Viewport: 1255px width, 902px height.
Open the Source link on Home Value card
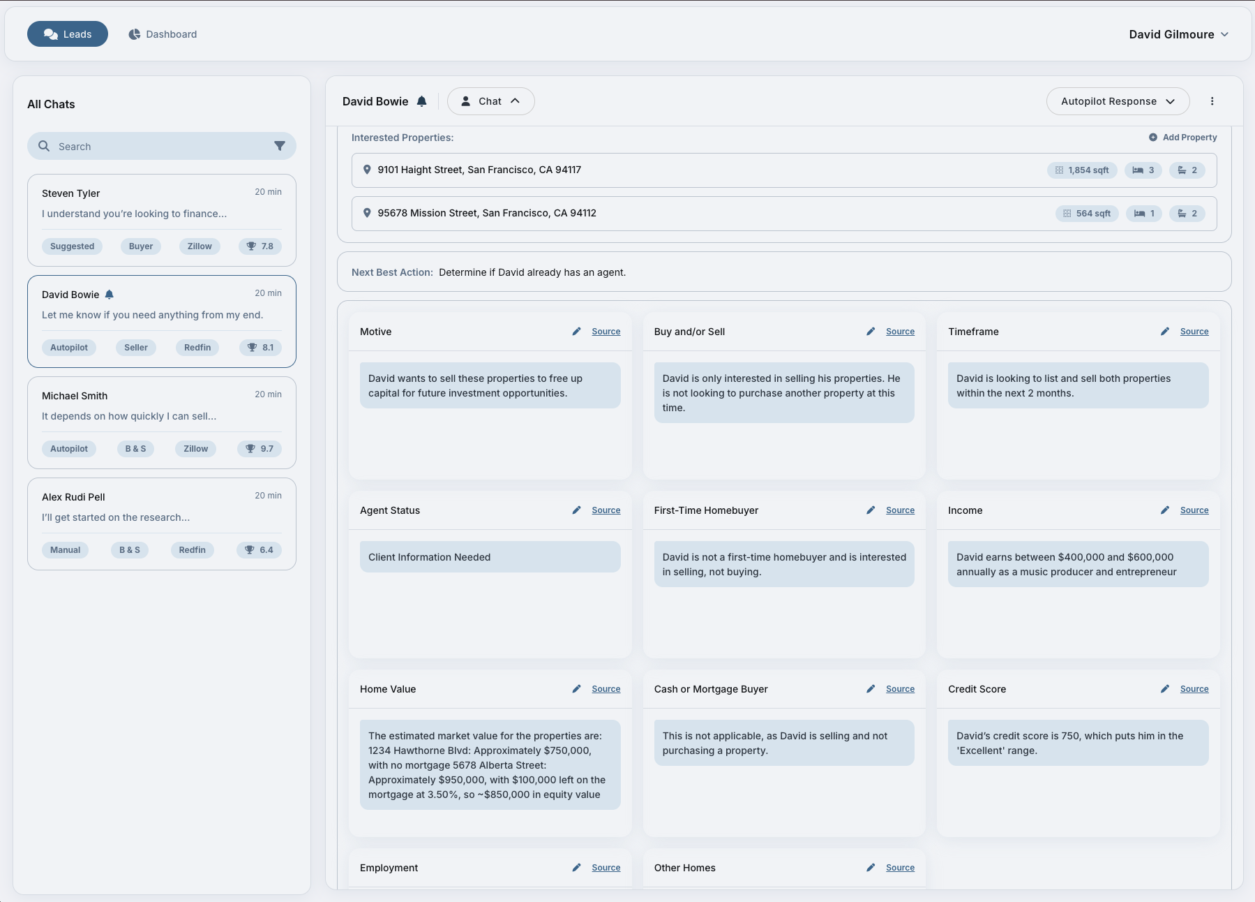[x=606, y=689]
